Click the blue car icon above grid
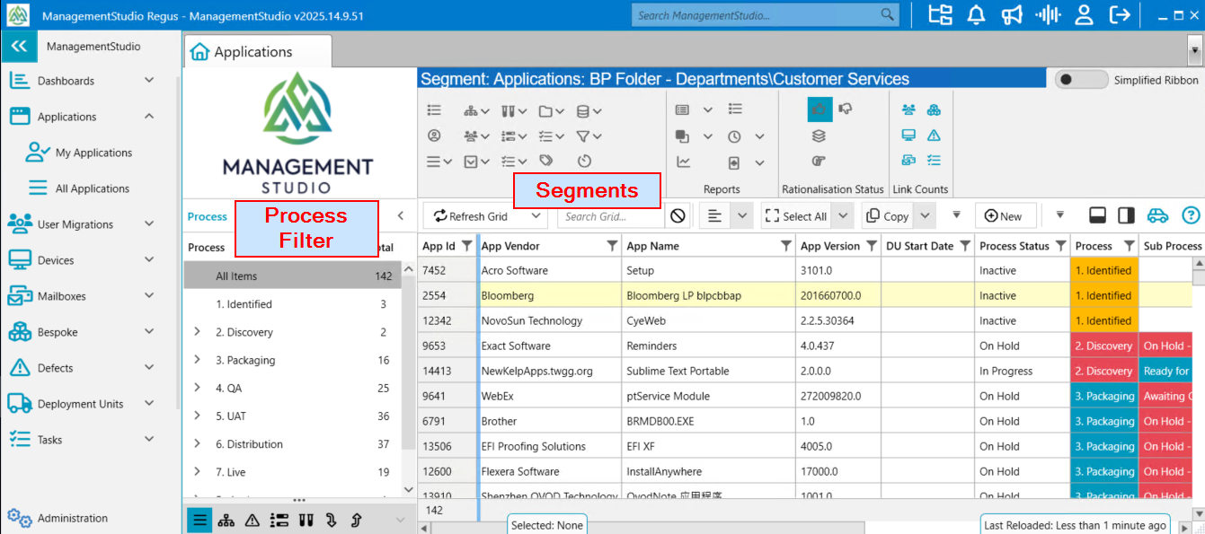 (1157, 215)
